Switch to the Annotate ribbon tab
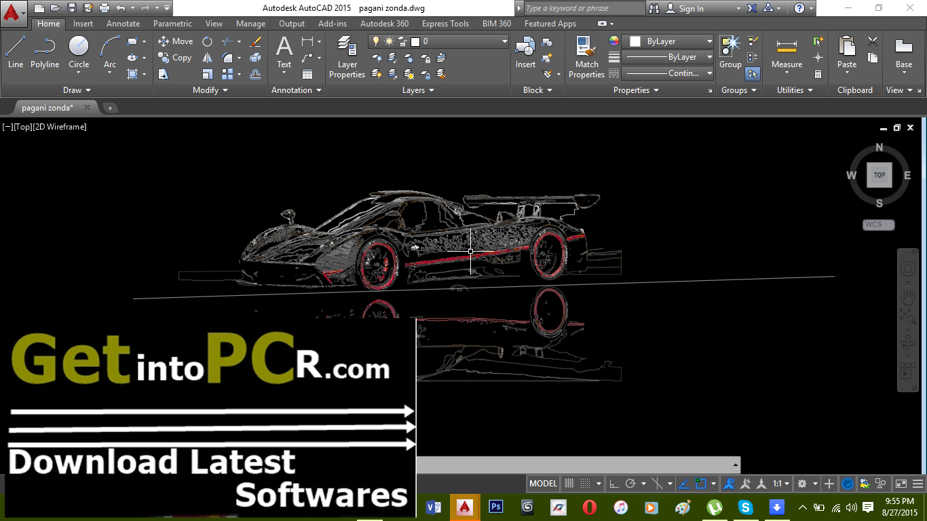 [x=124, y=24]
